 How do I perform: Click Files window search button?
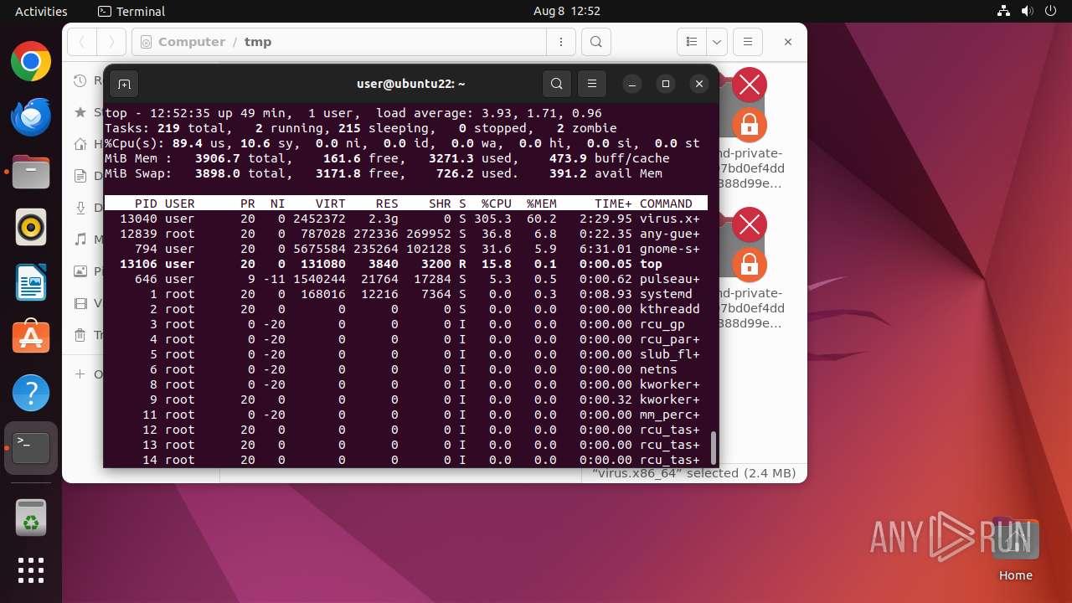tap(595, 42)
